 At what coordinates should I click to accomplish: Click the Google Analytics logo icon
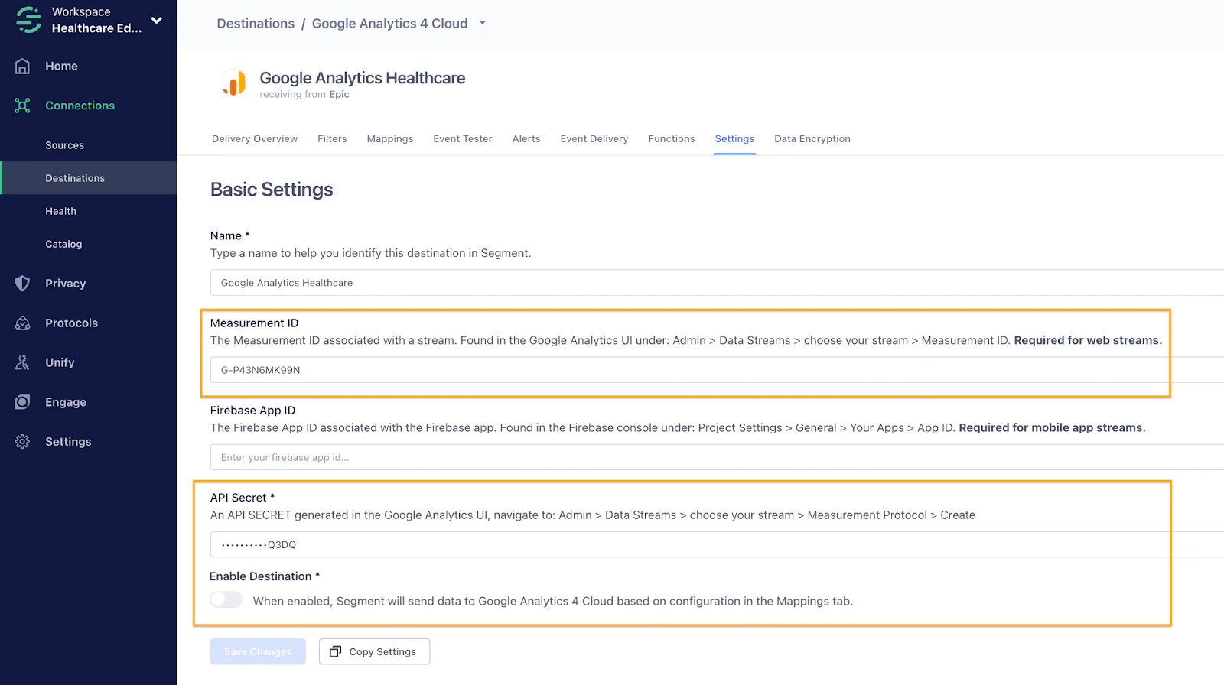(233, 83)
